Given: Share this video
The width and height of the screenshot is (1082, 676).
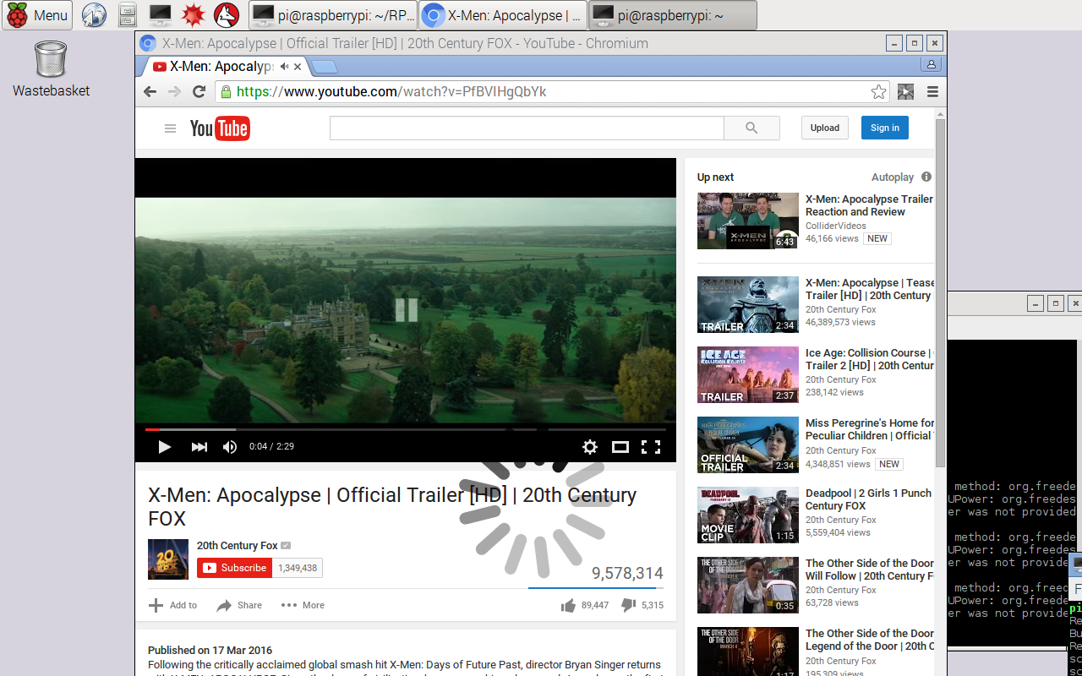Looking at the screenshot, I should click(239, 605).
